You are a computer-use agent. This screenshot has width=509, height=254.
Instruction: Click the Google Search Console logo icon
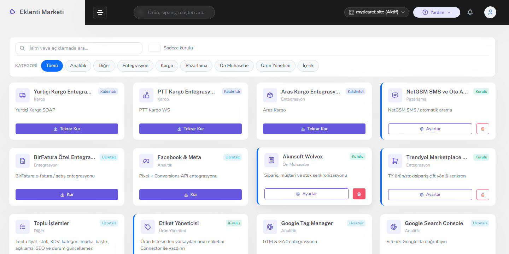click(x=394, y=227)
